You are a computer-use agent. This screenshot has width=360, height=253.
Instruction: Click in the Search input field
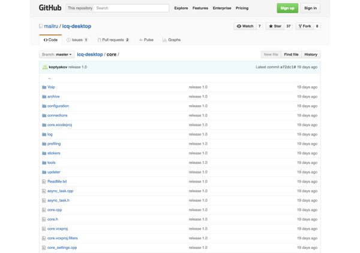pyautogui.click(x=131, y=8)
